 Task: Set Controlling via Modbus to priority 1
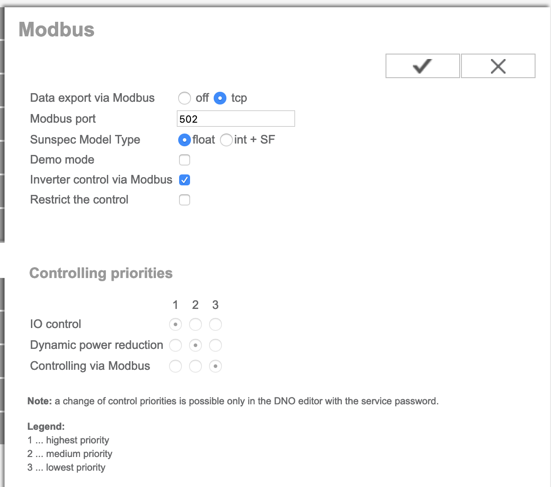coord(175,366)
